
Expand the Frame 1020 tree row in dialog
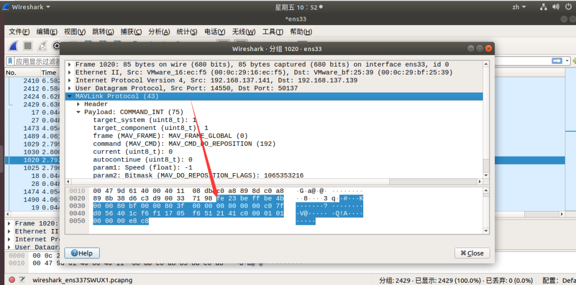pos(70,64)
